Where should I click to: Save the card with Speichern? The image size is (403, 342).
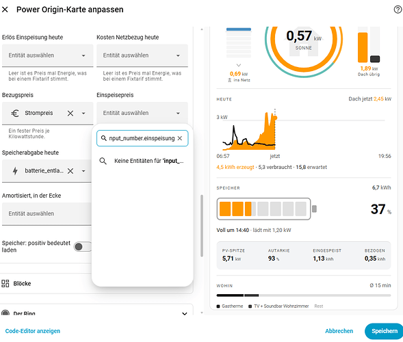pyautogui.click(x=385, y=331)
